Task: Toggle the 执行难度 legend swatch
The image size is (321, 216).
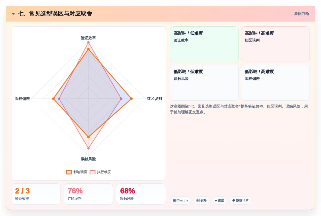Action: point(93,172)
